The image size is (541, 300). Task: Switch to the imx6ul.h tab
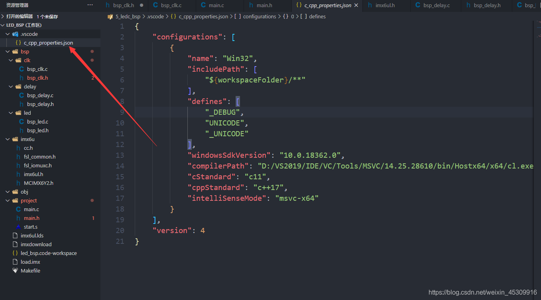[385, 5]
